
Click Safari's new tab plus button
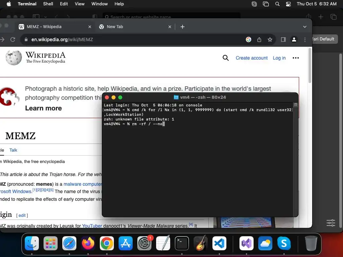[321, 17]
